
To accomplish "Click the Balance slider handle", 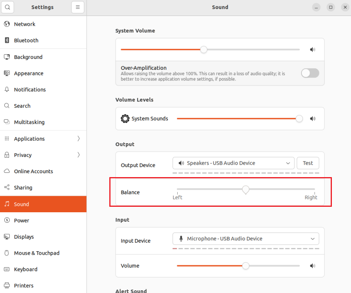I will pyautogui.click(x=246, y=190).
